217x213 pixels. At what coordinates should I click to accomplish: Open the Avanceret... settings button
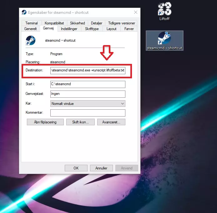(111, 122)
